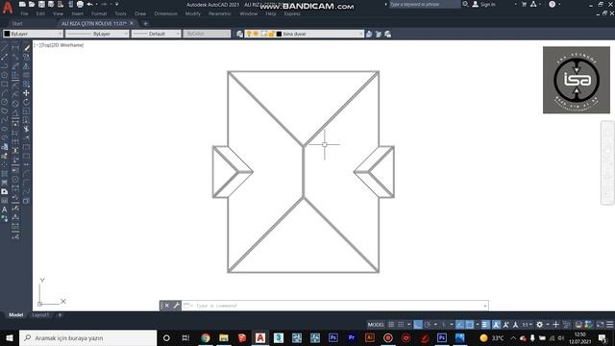The width and height of the screenshot is (615, 346).
Task: Click Make Object's Layer Current icon
Action: point(369,35)
